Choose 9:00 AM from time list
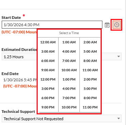This screenshot has height=125, width=126. coord(48,70)
